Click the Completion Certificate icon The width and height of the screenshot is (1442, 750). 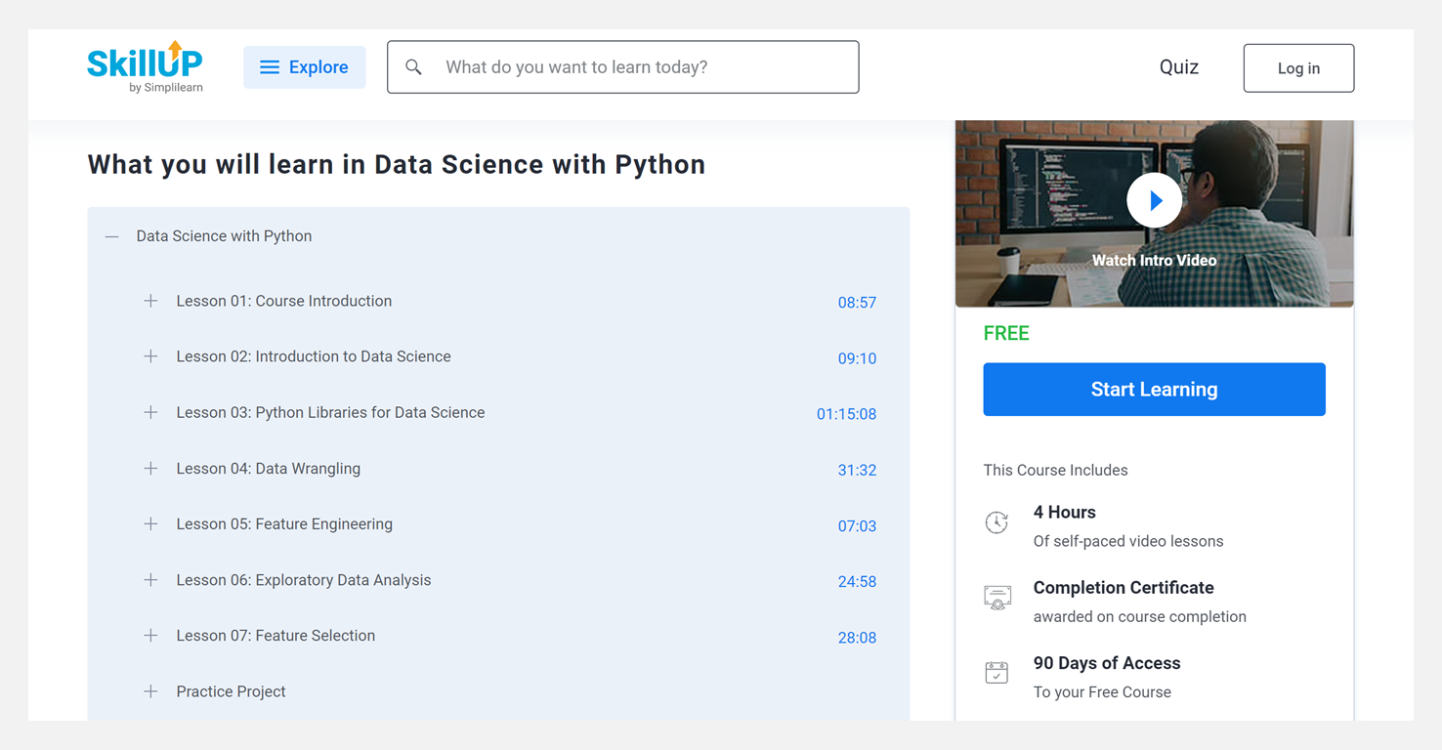(x=997, y=598)
